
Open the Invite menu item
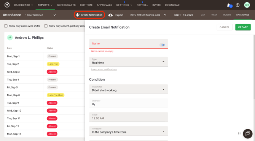point(156,5)
